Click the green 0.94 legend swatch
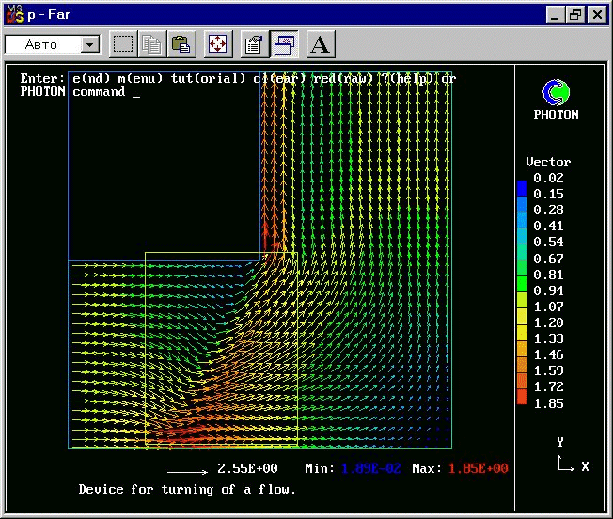Viewport: 613px width, 519px height. point(522,284)
